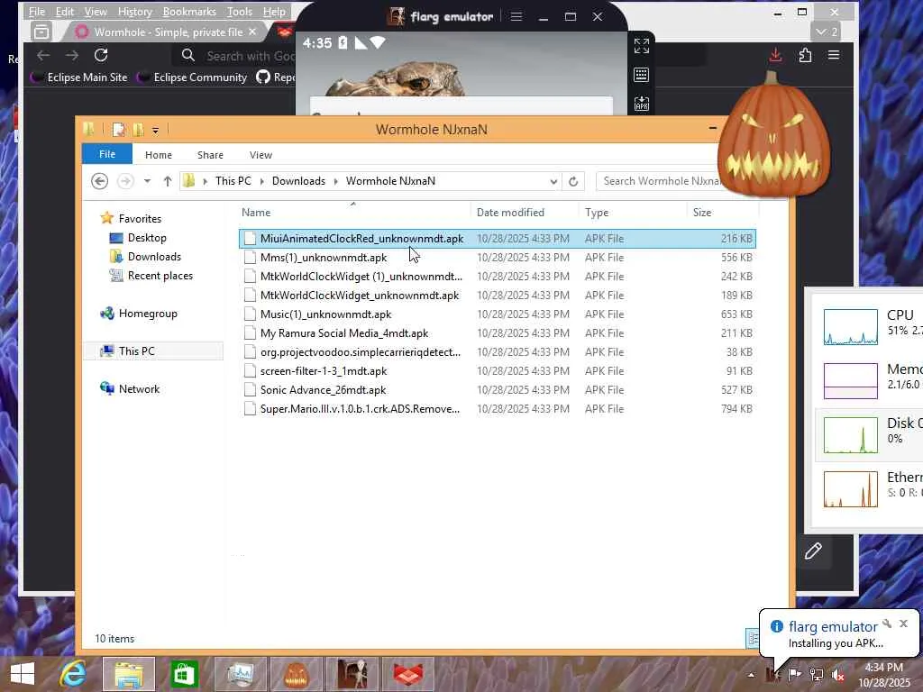Open the browser Tools menu
Screen dimensions: 923x692
(x=240, y=11)
